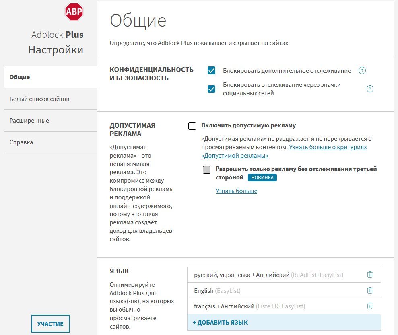
Task: Click the НОВИНКА badge label
Action: coord(262,177)
